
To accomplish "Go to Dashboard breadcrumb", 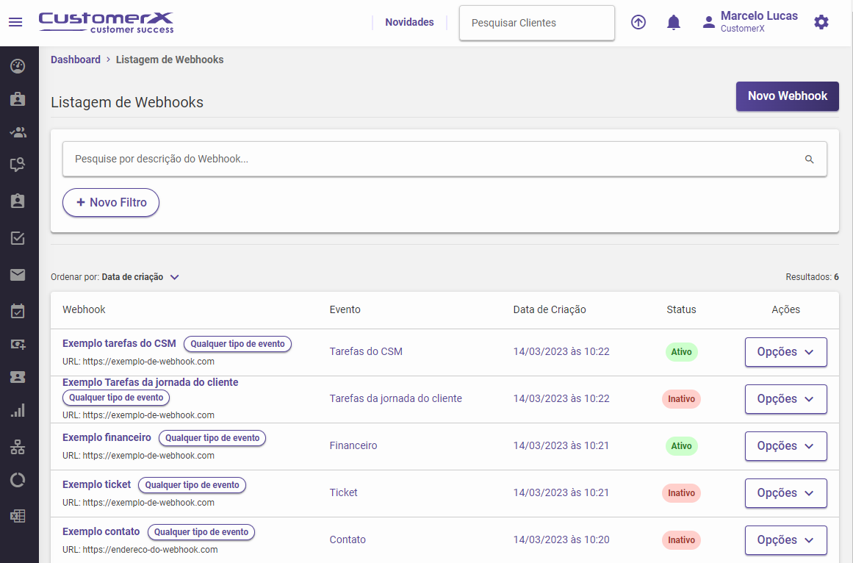I will pyautogui.click(x=76, y=60).
